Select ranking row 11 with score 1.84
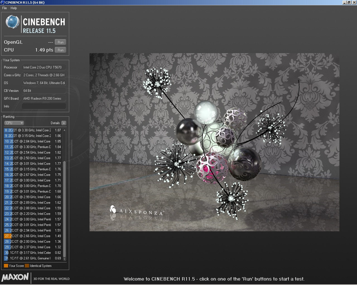 [x=33, y=147]
